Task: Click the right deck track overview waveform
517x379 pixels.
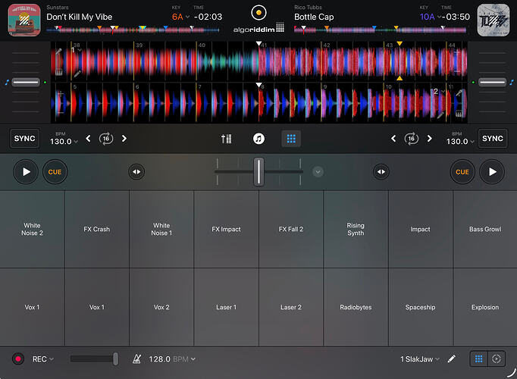Action: coord(380,30)
